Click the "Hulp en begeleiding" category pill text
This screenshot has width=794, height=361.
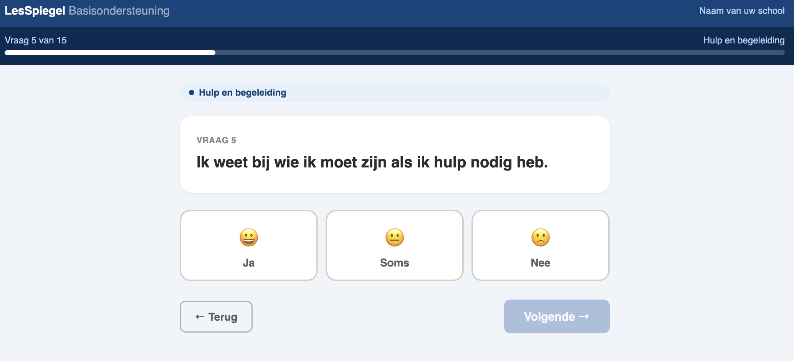click(242, 93)
